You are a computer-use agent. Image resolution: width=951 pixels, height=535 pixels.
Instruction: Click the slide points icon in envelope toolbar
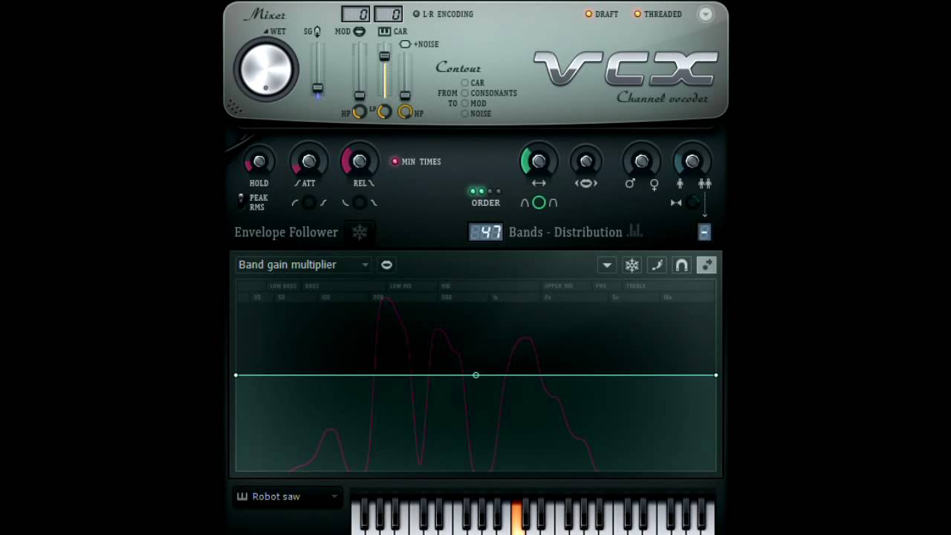coord(706,265)
